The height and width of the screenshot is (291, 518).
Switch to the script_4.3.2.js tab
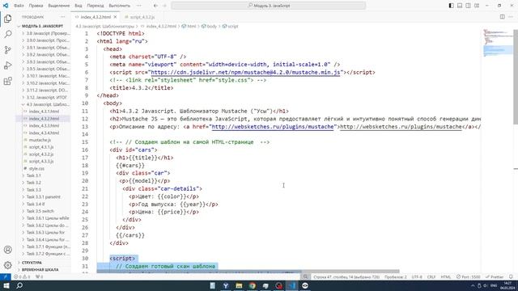point(142,17)
